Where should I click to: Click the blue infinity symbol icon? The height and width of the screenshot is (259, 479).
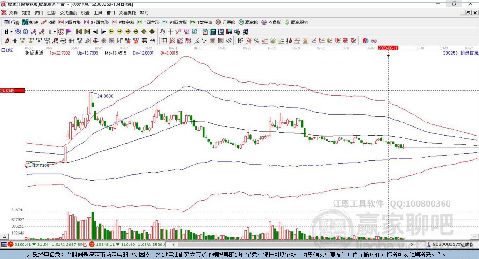click(x=373, y=41)
